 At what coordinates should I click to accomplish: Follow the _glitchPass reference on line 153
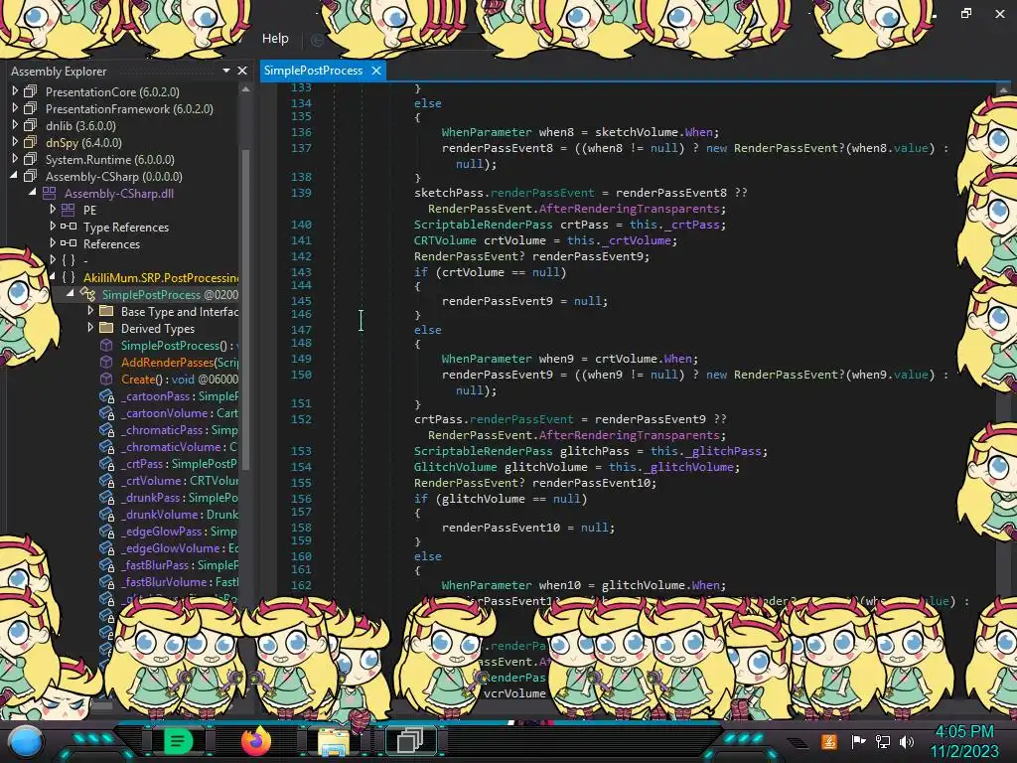click(x=724, y=451)
